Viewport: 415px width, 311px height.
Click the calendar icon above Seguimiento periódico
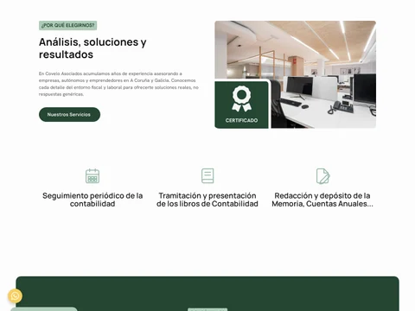[x=93, y=176]
